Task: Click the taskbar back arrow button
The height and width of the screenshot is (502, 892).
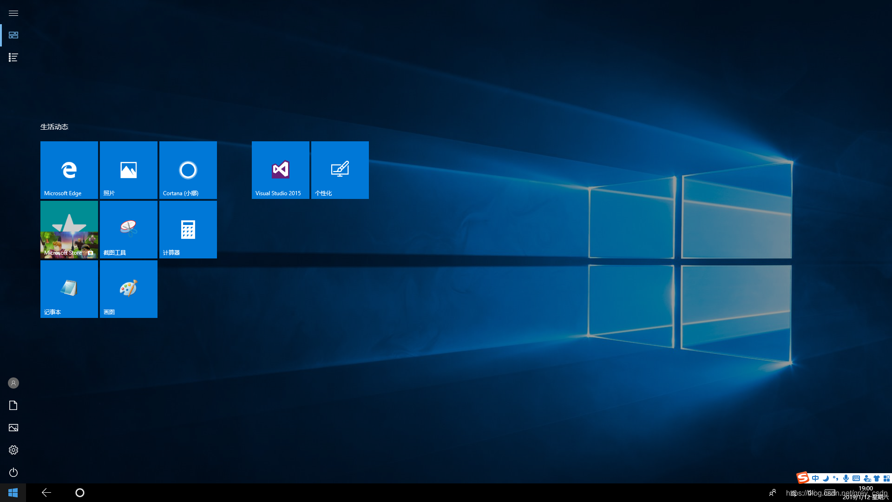Action: click(x=46, y=493)
